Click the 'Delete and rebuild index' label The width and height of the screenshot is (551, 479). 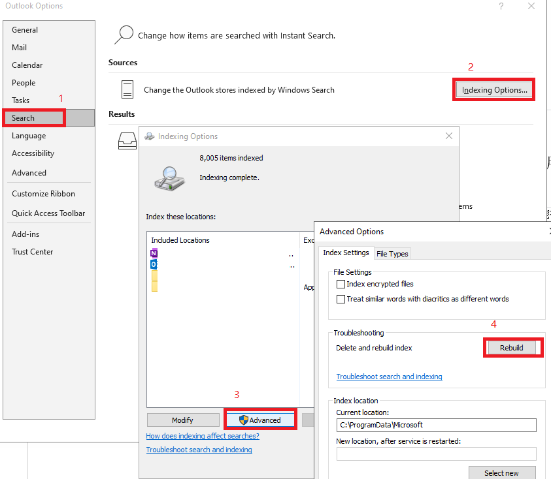[x=374, y=348]
